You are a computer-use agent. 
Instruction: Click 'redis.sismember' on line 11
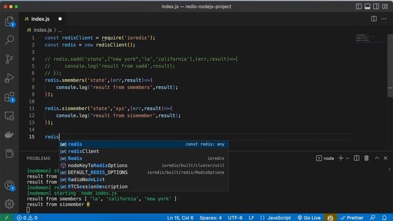66,109
